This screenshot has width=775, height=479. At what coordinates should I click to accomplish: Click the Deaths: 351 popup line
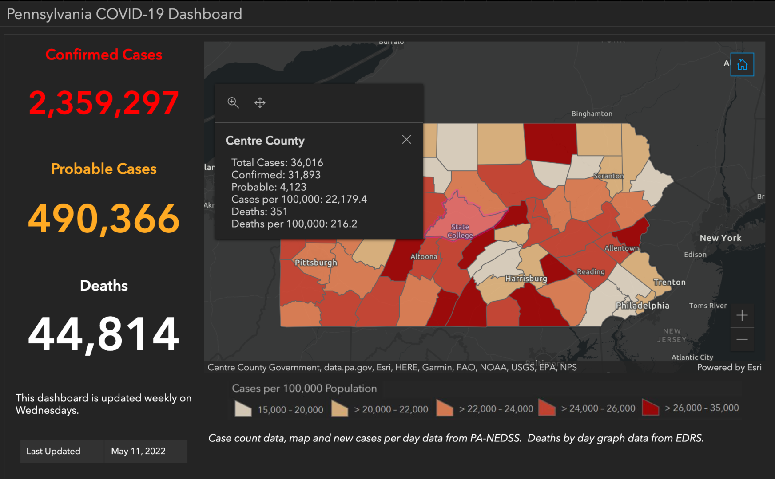tap(259, 212)
